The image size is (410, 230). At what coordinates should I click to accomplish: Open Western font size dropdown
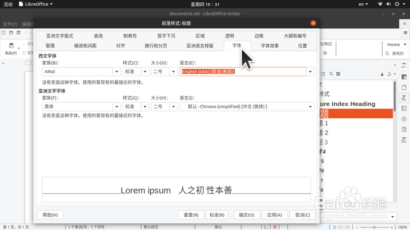173,72
